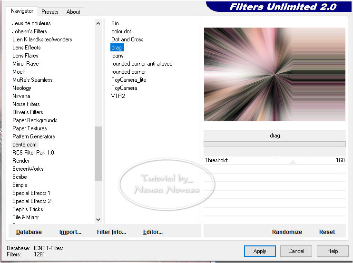Select Pattern Generators category
Image resolution: width=353 pixels, height=263 pixels.
34,136
